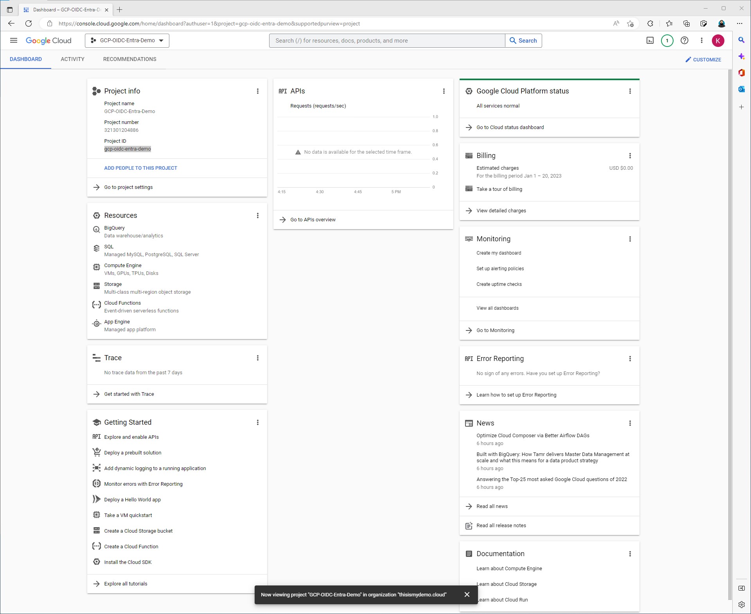
Task: Click the Compute Engine resource icon
Action: click(x=96, y=267)
